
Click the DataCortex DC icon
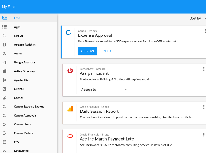[4, 151]
